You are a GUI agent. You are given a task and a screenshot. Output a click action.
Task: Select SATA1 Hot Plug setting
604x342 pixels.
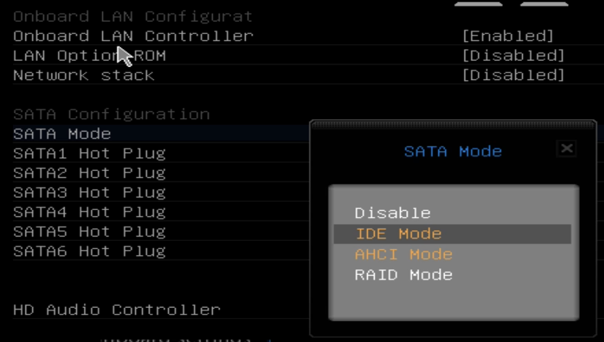89,153
